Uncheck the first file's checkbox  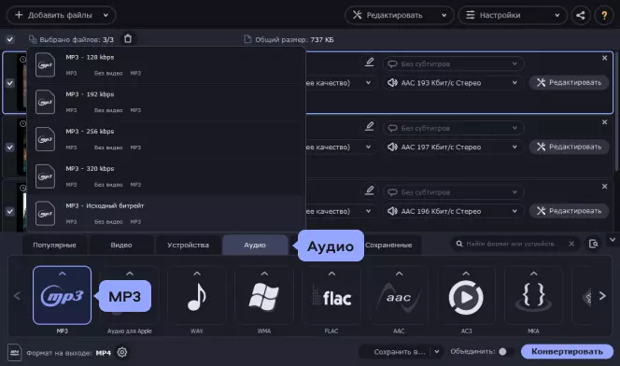click(x=10, y=83)
